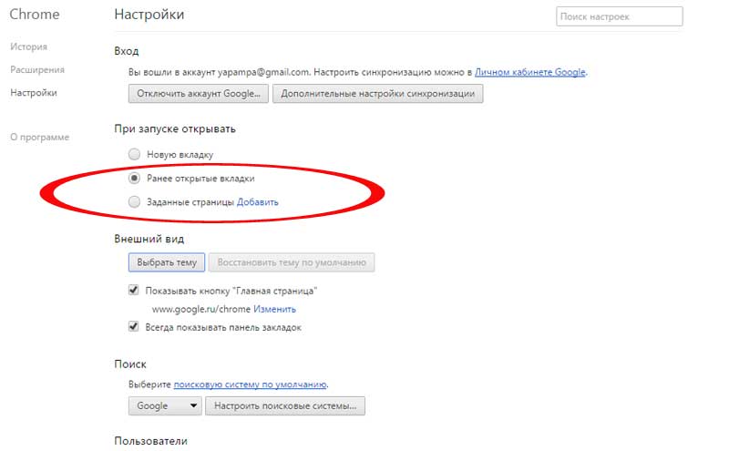Select Ранее открытые вкладки radio option
The image size is (729, 451).
134,178
